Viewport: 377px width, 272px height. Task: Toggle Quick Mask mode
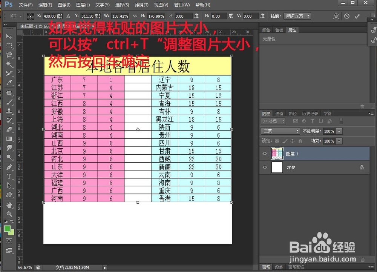[x=9, y=241]
